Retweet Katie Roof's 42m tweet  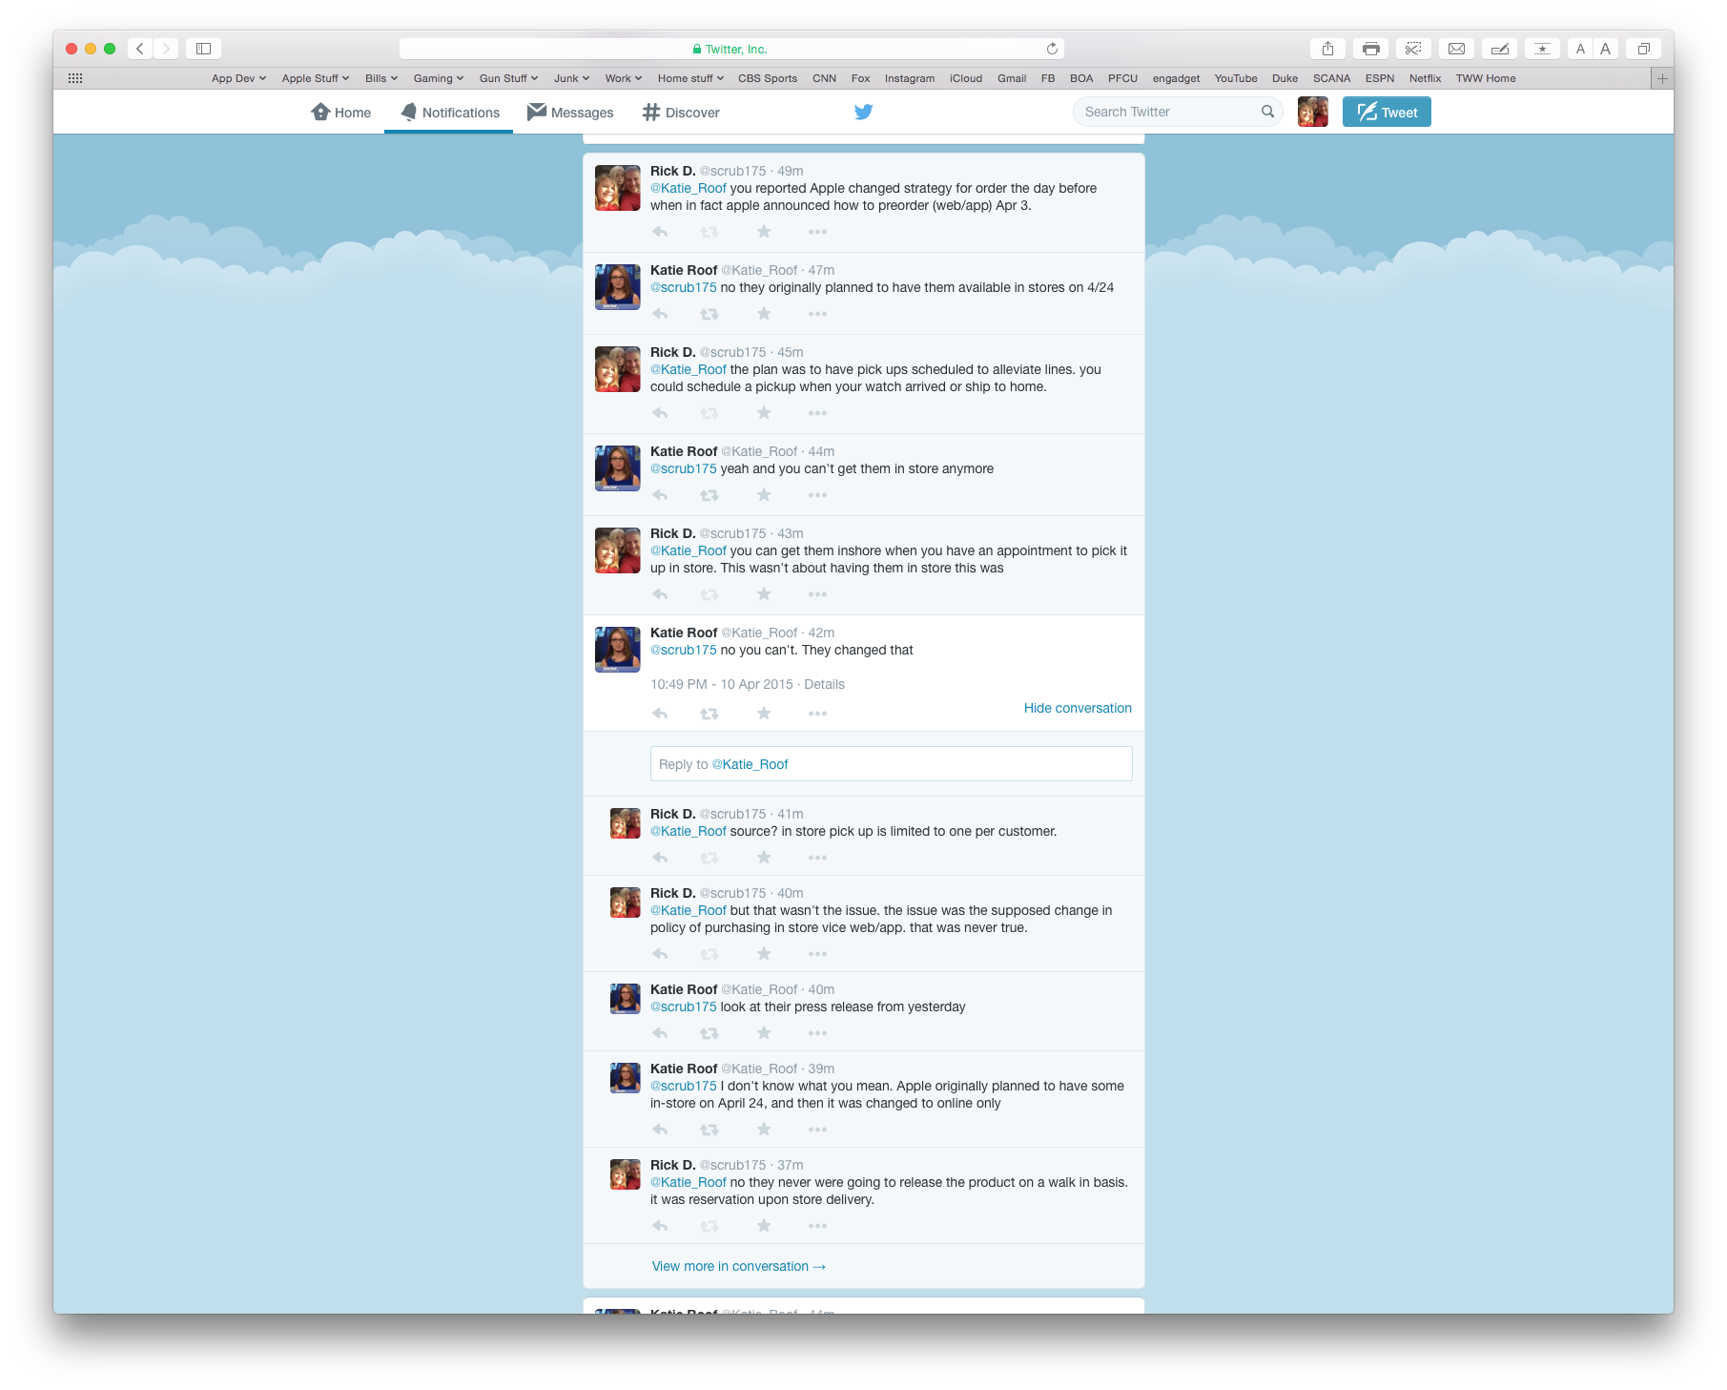709,714
